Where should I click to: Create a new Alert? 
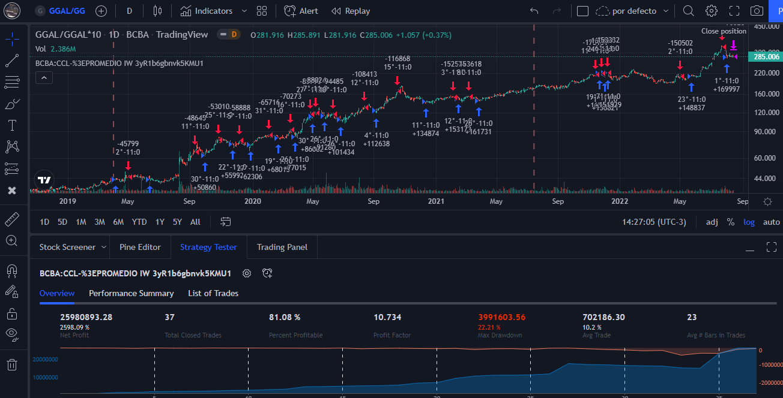301,11
